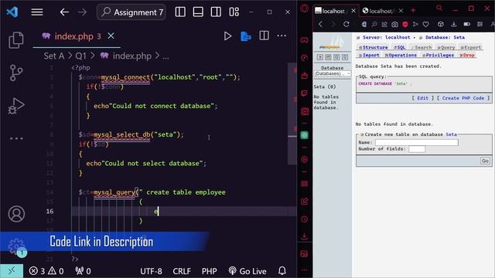
Task: Open remote window indicator in status bar
Action: (x=12, y=271)
